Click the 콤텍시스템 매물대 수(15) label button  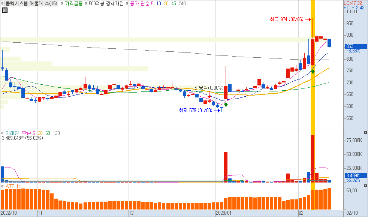click(31, 3)
